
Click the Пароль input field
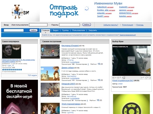69,25
